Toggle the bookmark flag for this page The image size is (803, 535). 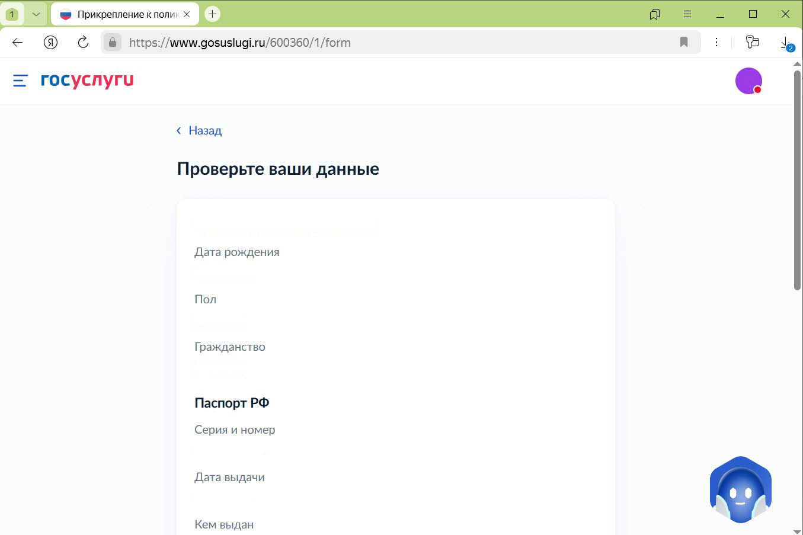click(684, 42)
